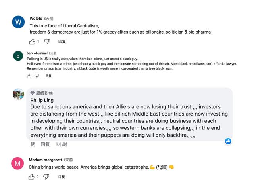The image size is (254, 188).
Task: View Philip Ling's profile picture
Action: [18, 94]
